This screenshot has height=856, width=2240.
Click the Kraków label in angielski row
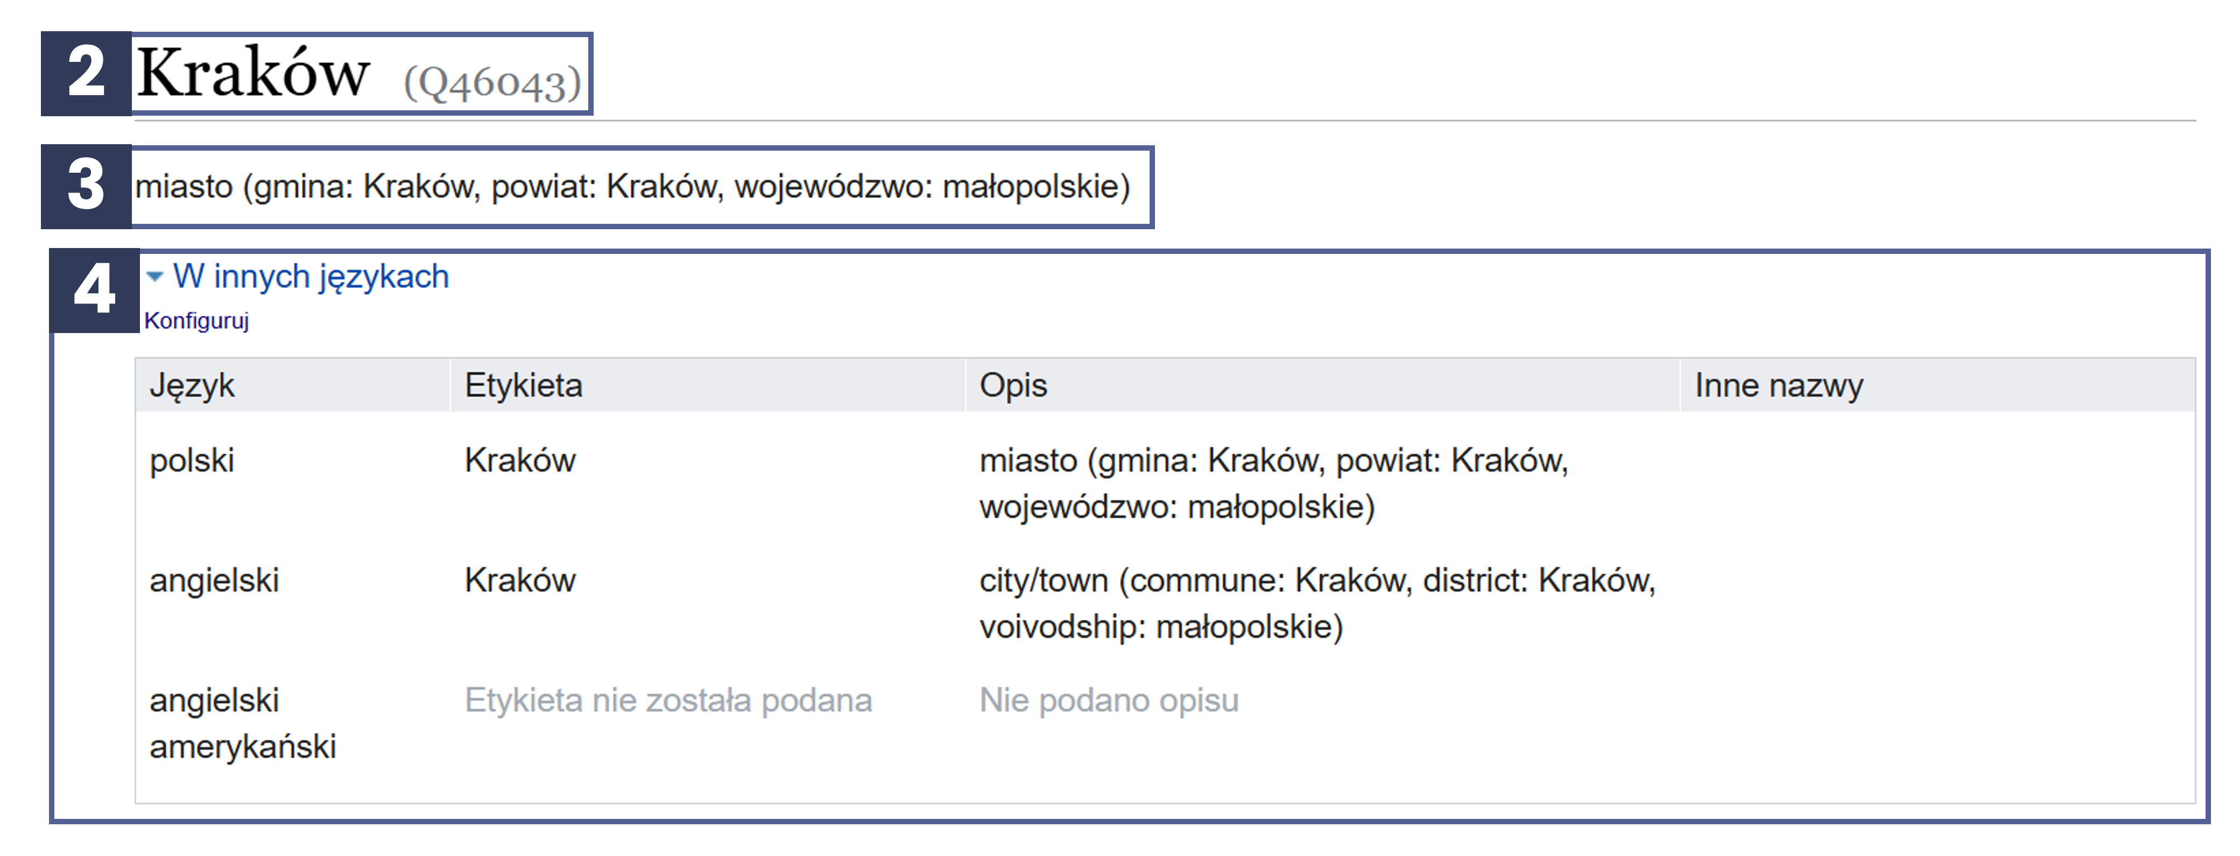click(x=520, y=581)
